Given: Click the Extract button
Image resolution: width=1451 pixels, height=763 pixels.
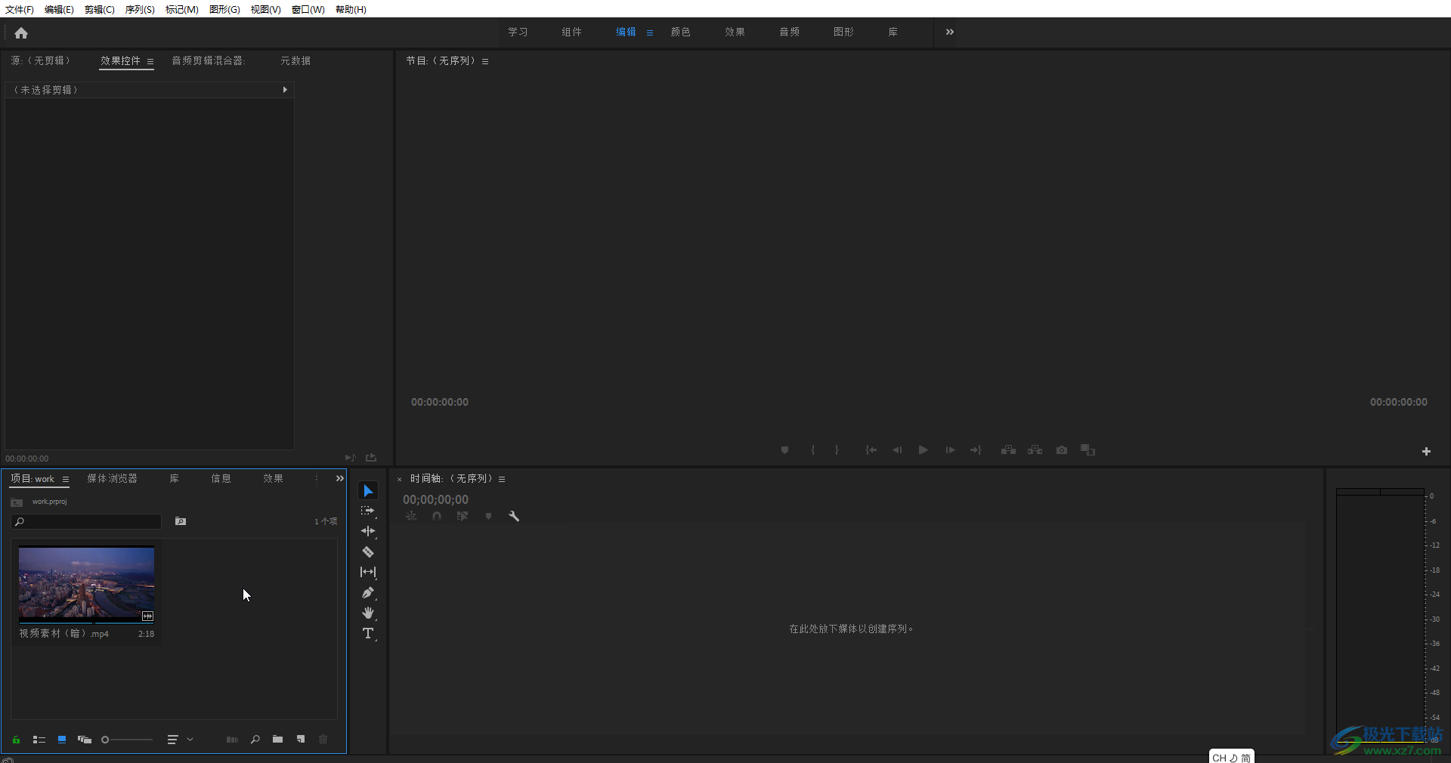Looking at the screenshot, I should pyautogui.click(x=1035, y=450).
